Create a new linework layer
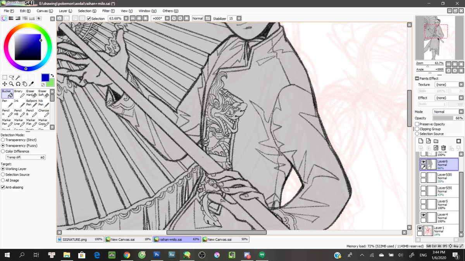Image resolution: width=465 pixels, height=261 pixels. (429, 141)
